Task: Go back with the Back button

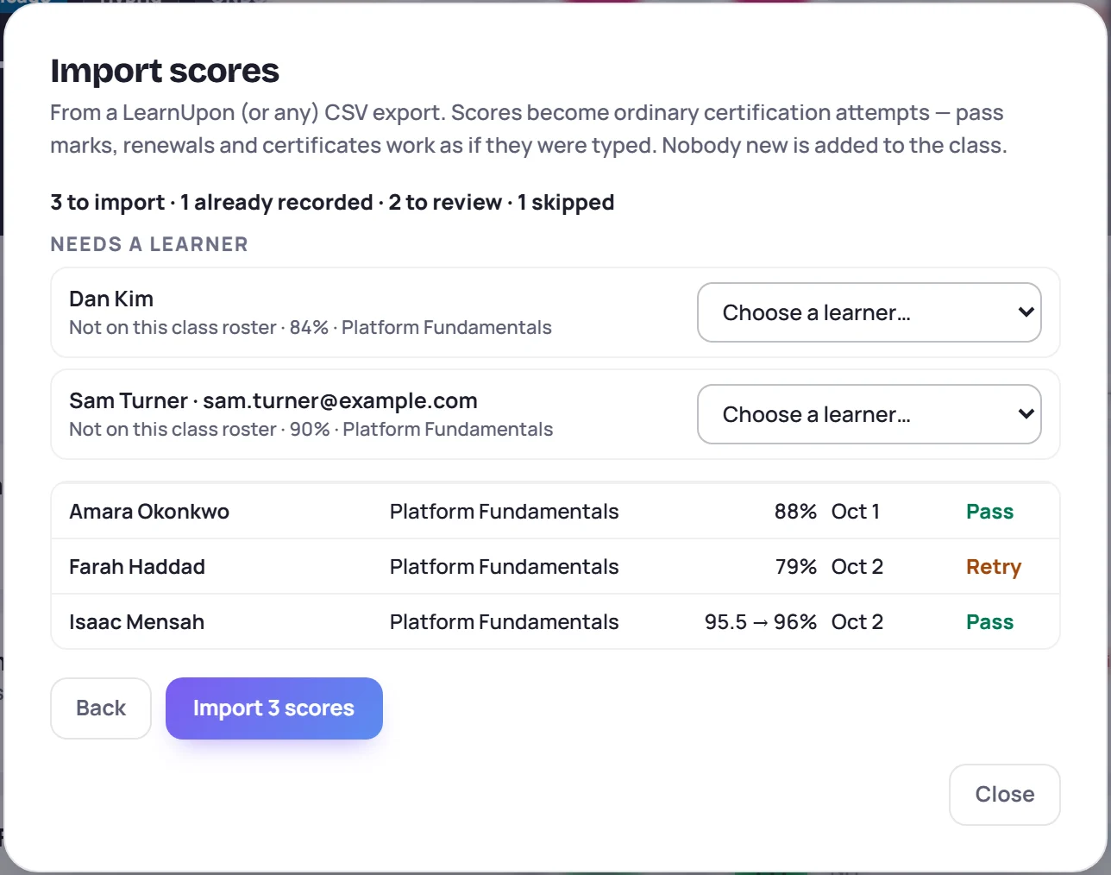Action: 101,708
